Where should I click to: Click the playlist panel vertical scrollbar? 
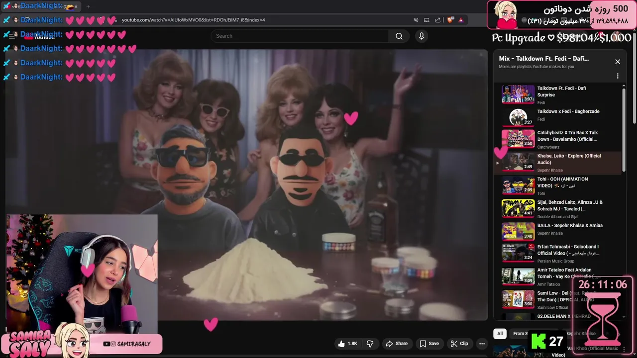pyautogui.click(x=624, y=129)
